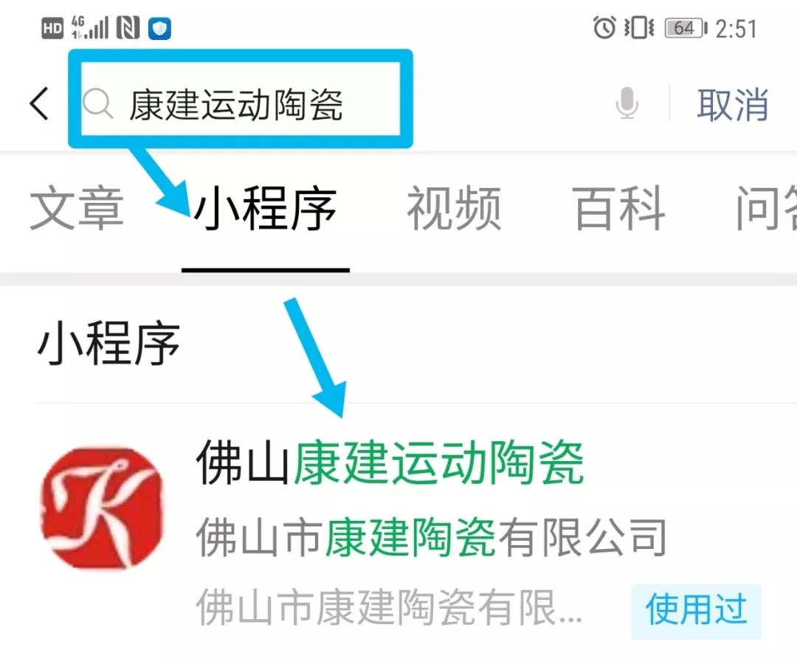Tap the back arrow icon
The height and width of the screenshot is (664, 797).
[40, 103]
